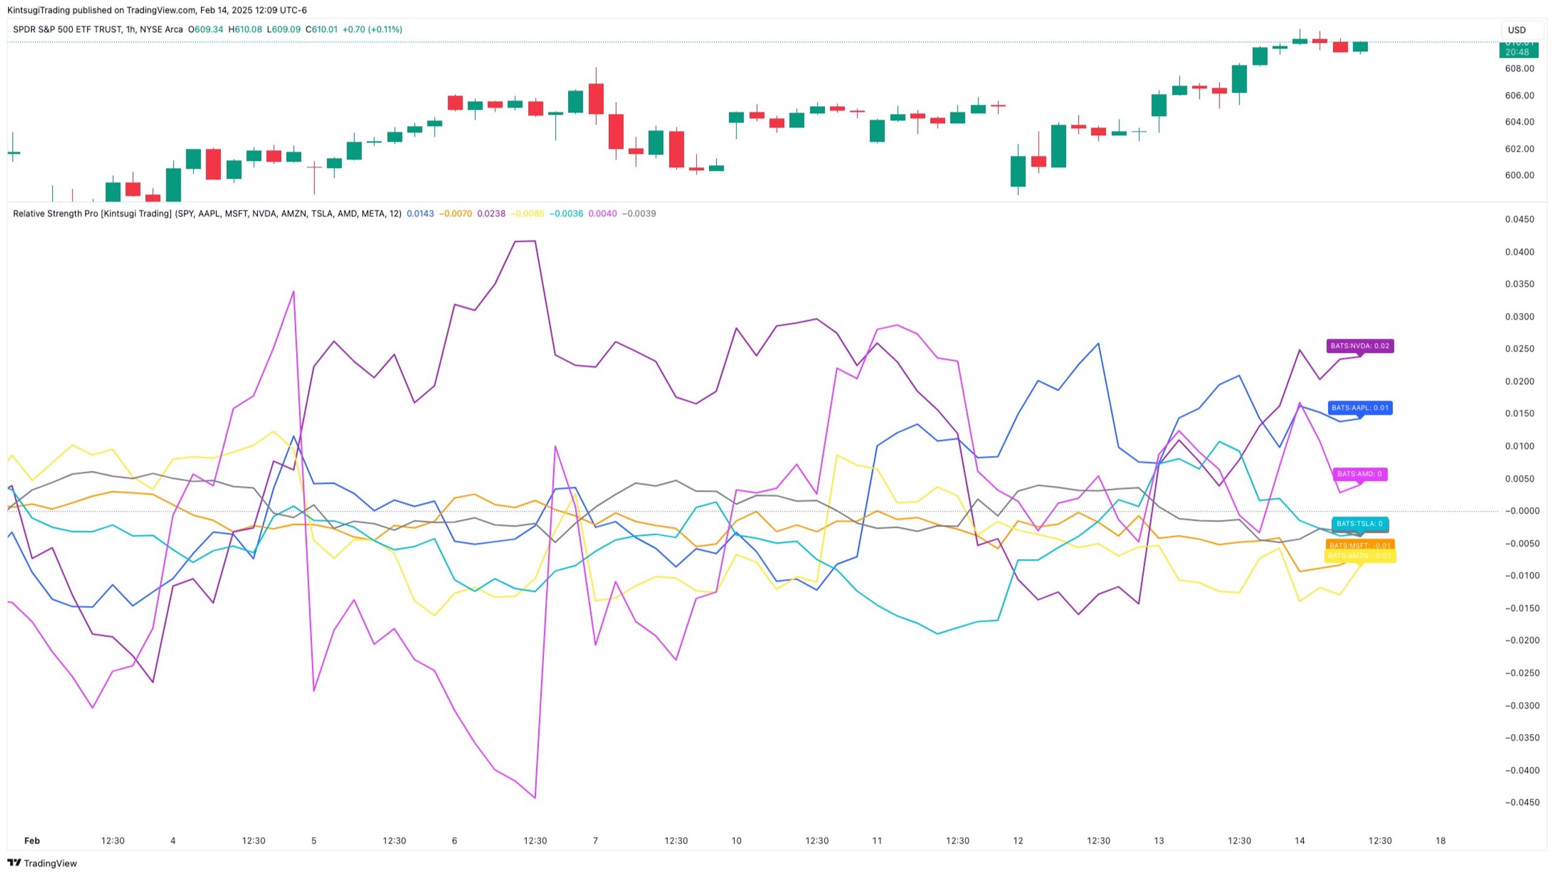
Task: Click the purple 0.0238 legend value
Action: [x=491, y=214]
